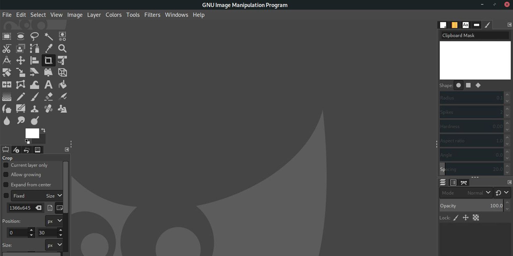Select the Free Select lasso tool
The image size is (513, 256).
click(34, 36)
